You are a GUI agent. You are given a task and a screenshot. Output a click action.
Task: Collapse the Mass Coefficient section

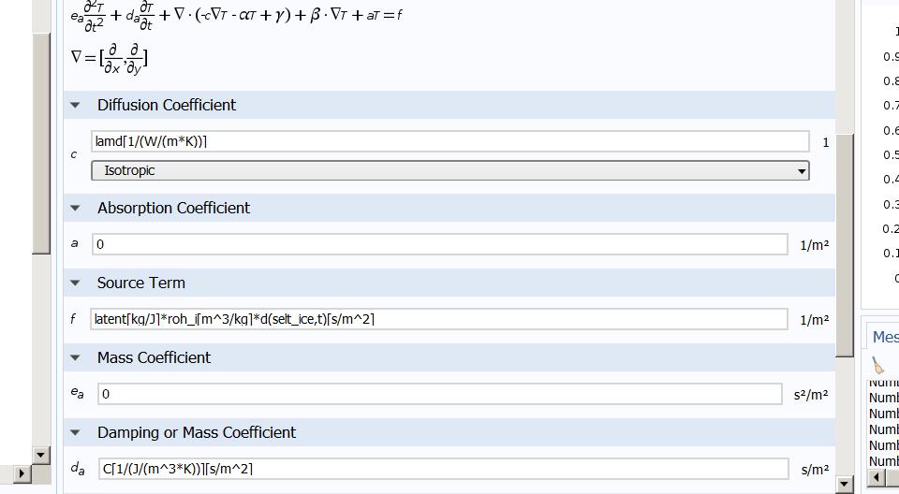[x=77, y=357]
